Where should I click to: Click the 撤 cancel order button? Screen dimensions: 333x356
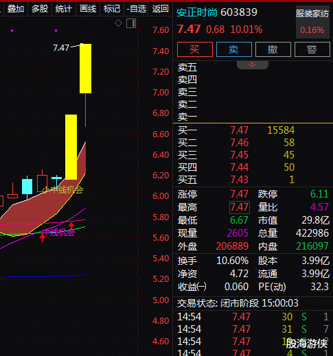273,49
